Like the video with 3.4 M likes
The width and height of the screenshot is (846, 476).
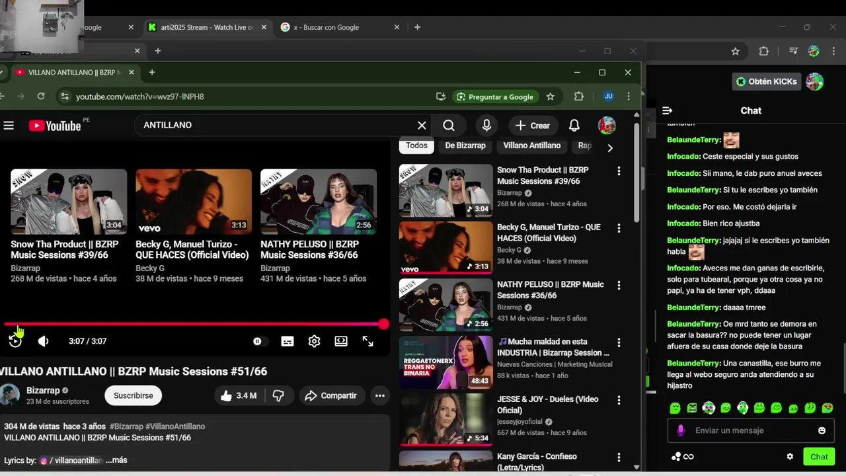pos(239,395)
